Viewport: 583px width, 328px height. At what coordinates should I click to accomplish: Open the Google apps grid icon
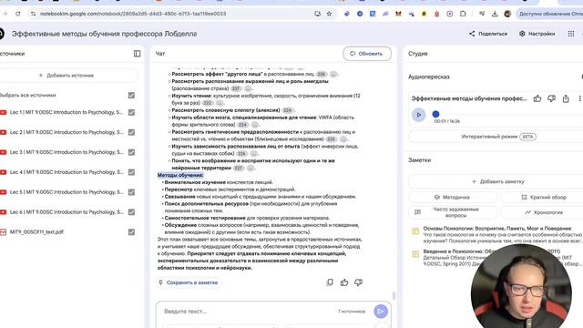[x=571, y=34]
